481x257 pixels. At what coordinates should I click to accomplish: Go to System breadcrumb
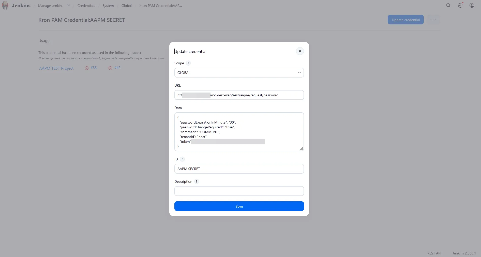[108, 6]
